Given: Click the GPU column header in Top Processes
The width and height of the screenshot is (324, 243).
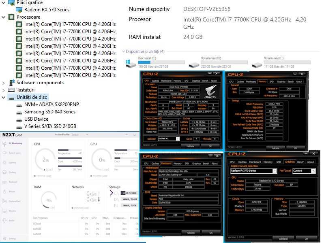Looking at the screenshot, I should 94,218.
